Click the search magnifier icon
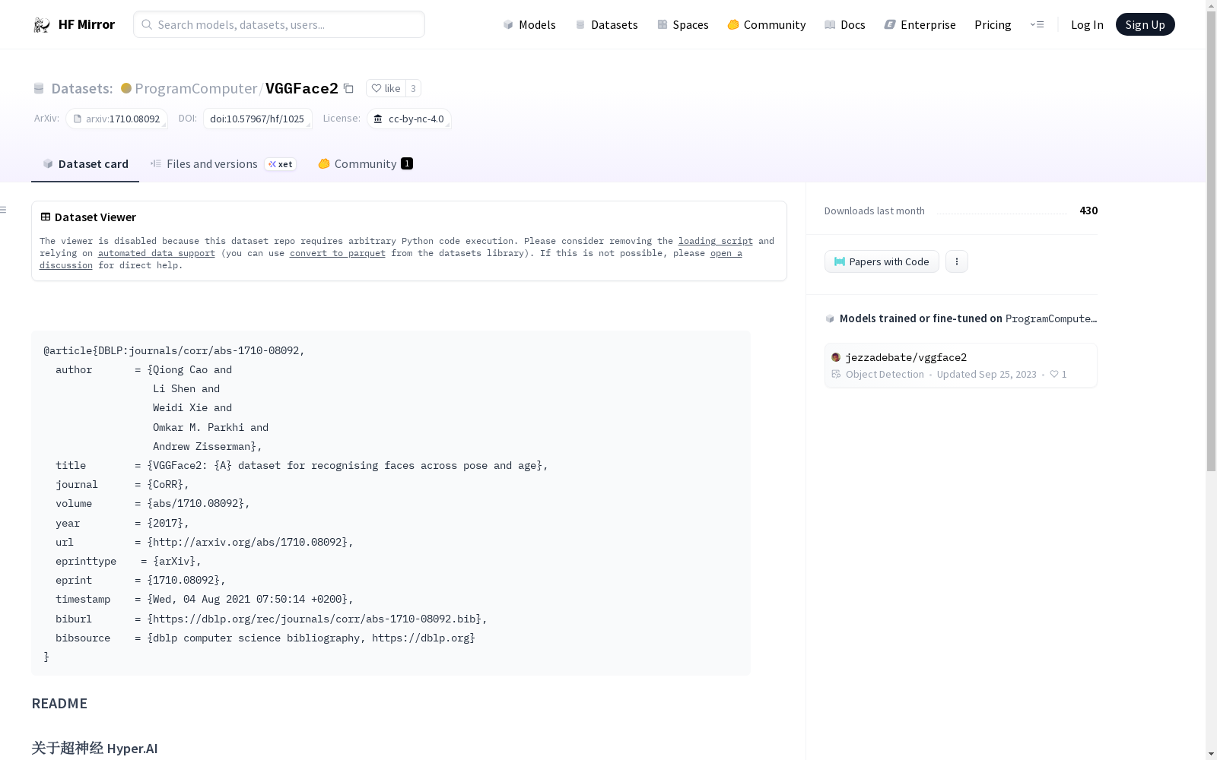 [x=147, y=24]
